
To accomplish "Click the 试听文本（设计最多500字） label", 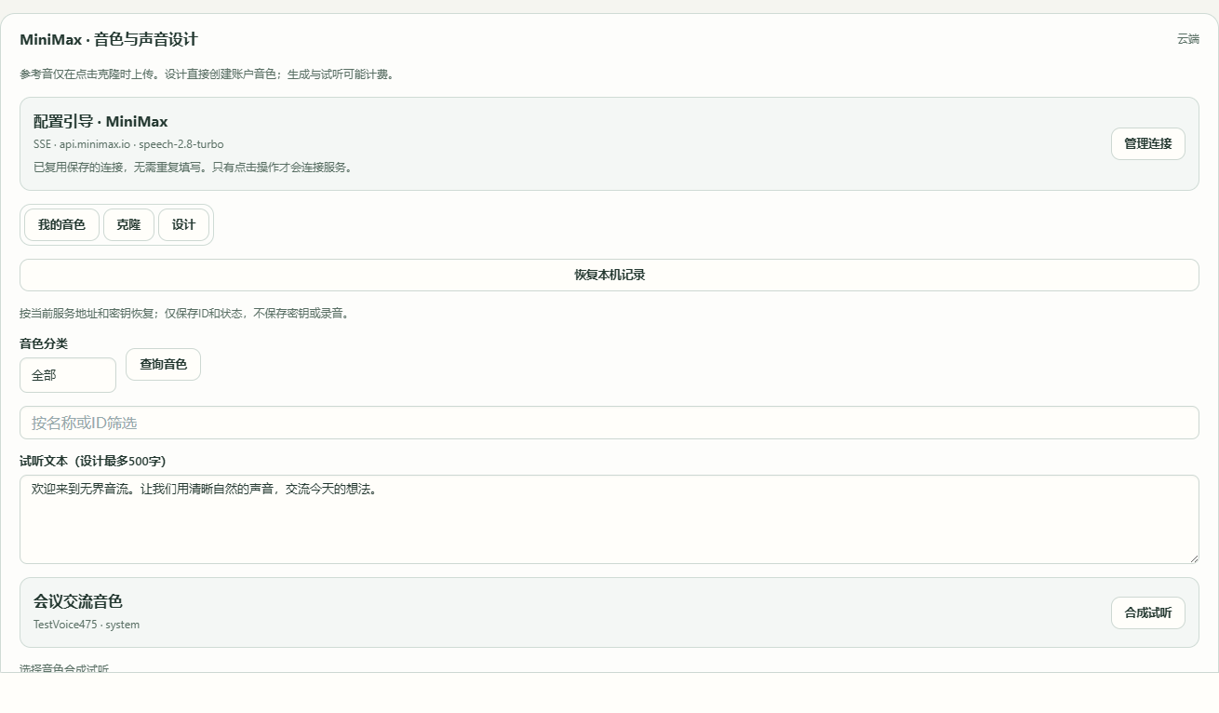I will [x=93, y=461].
